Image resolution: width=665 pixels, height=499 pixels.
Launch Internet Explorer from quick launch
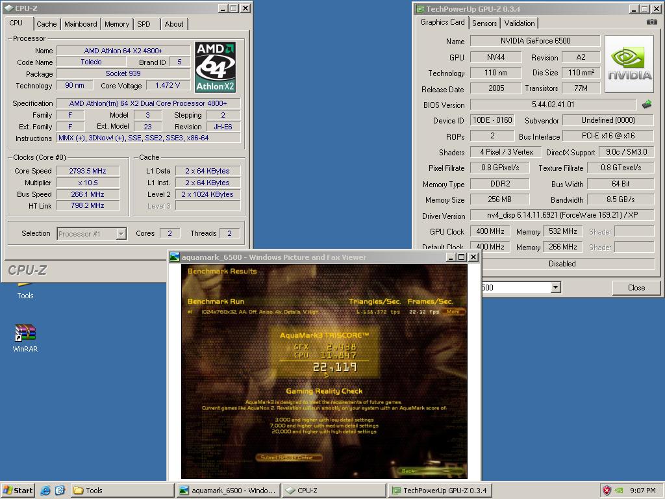[x=45, y=491]
